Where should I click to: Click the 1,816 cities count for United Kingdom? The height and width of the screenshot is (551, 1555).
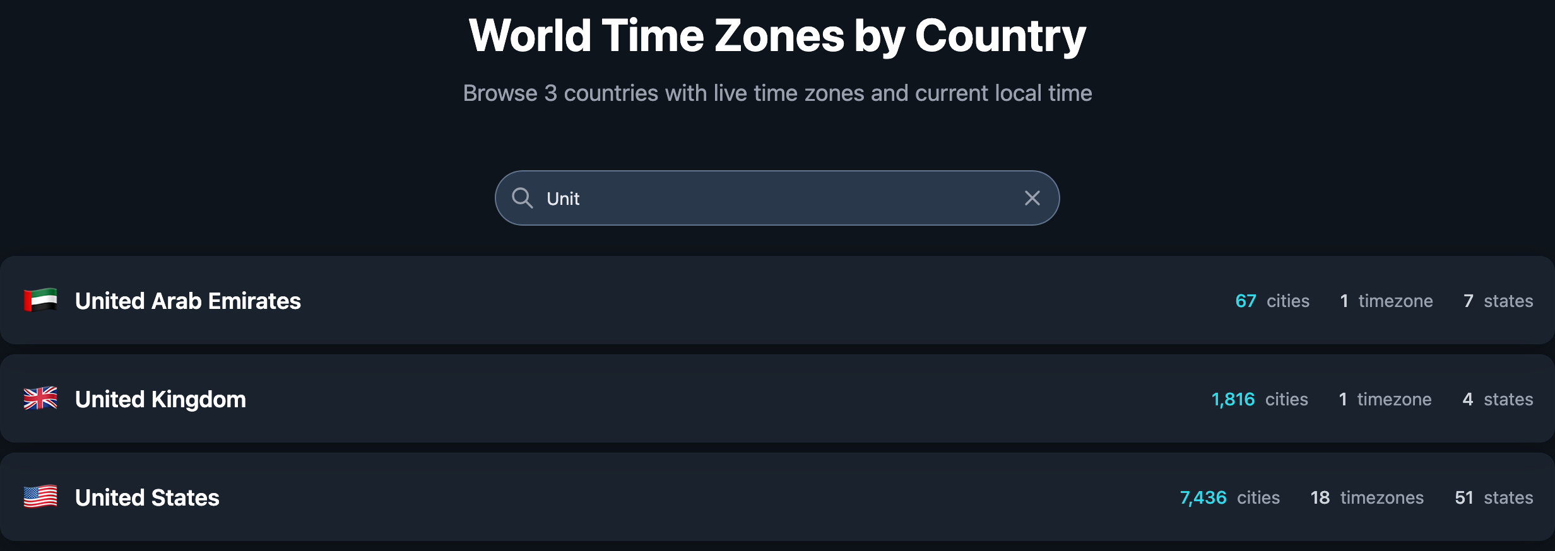point(1259,399)
